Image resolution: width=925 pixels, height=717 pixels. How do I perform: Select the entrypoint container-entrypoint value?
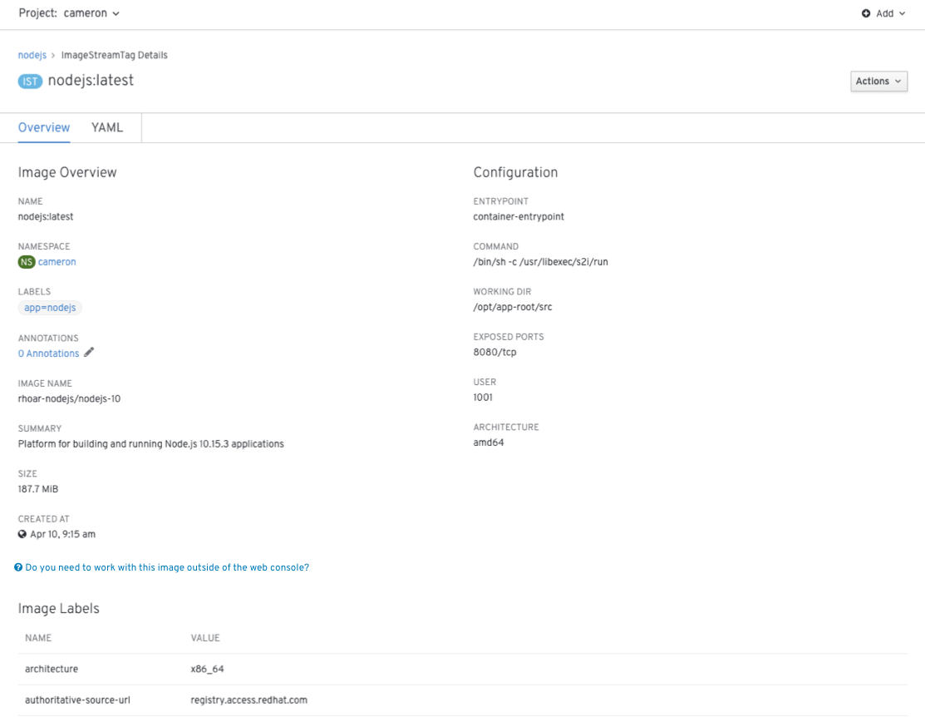(519, 217)
